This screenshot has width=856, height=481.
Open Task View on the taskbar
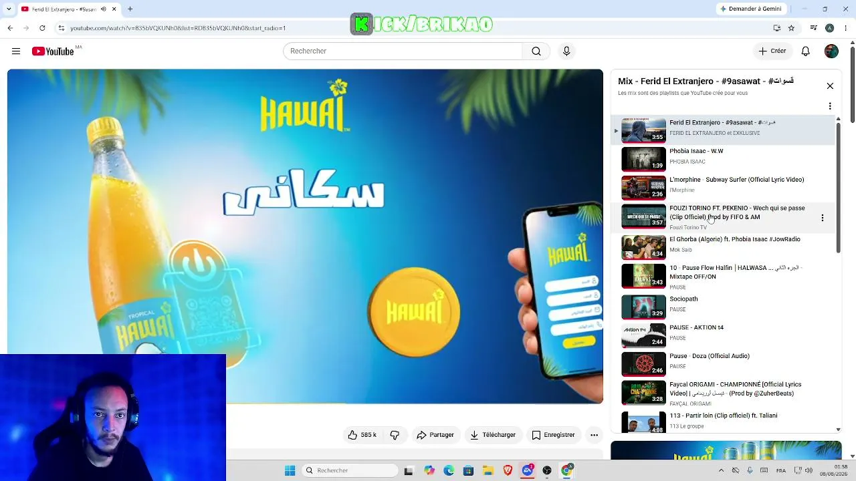pyautogui.click(x=409, y=470)
